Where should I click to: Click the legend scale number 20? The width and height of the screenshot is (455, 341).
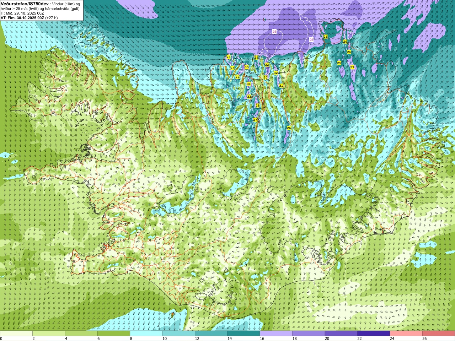click(x=327, y=339)
